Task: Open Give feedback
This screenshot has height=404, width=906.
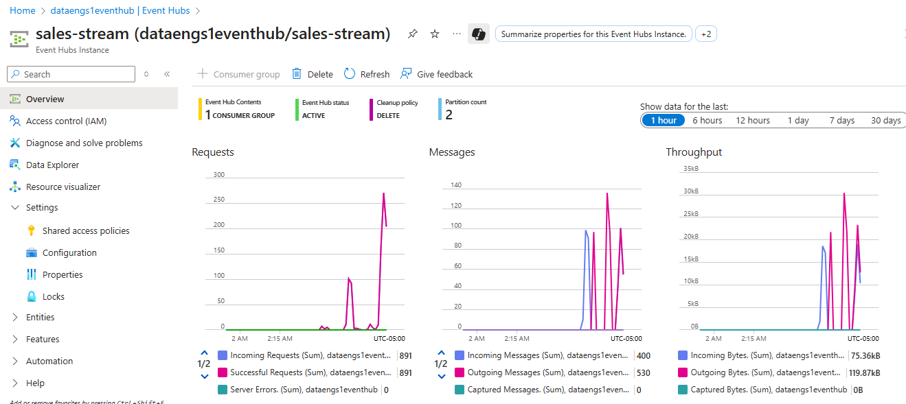Action: [436, 73]
